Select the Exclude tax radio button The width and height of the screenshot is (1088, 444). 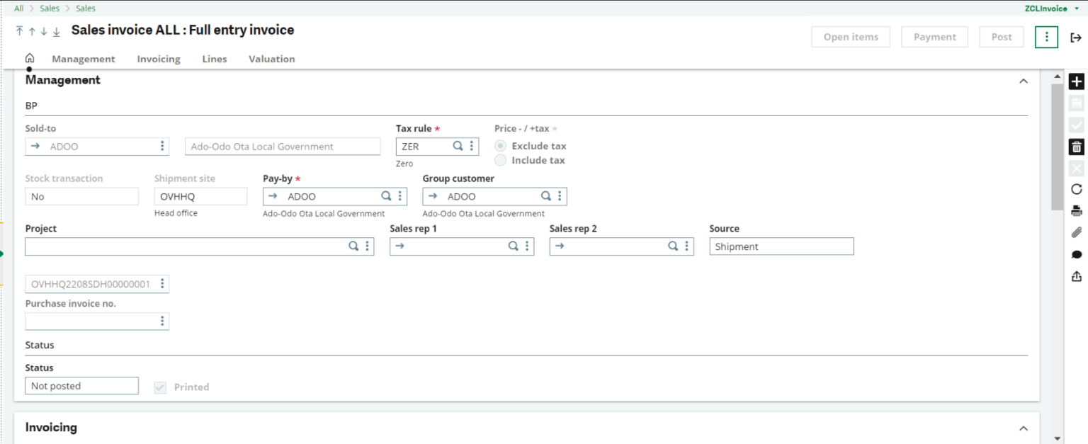tap(500, 146)
